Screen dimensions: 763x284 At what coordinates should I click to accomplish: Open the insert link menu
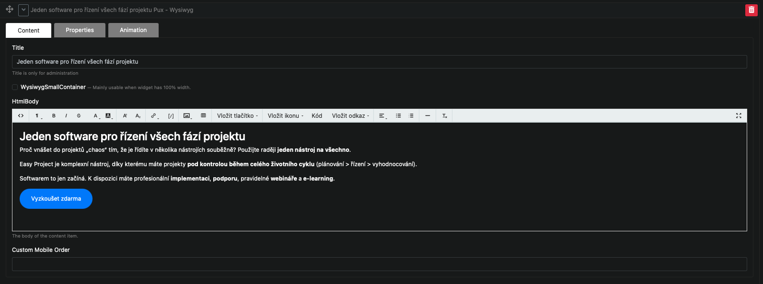click(x=154, y=116)
